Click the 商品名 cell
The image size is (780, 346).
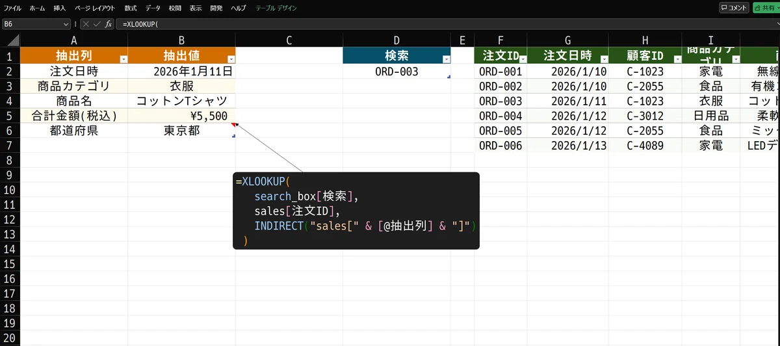coord(74,101)
